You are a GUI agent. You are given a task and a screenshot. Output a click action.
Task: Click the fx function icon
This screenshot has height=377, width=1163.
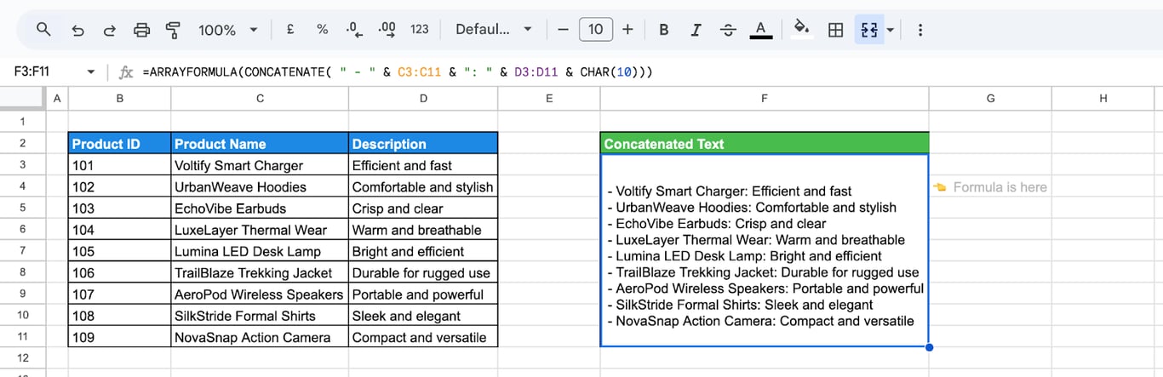126,72
